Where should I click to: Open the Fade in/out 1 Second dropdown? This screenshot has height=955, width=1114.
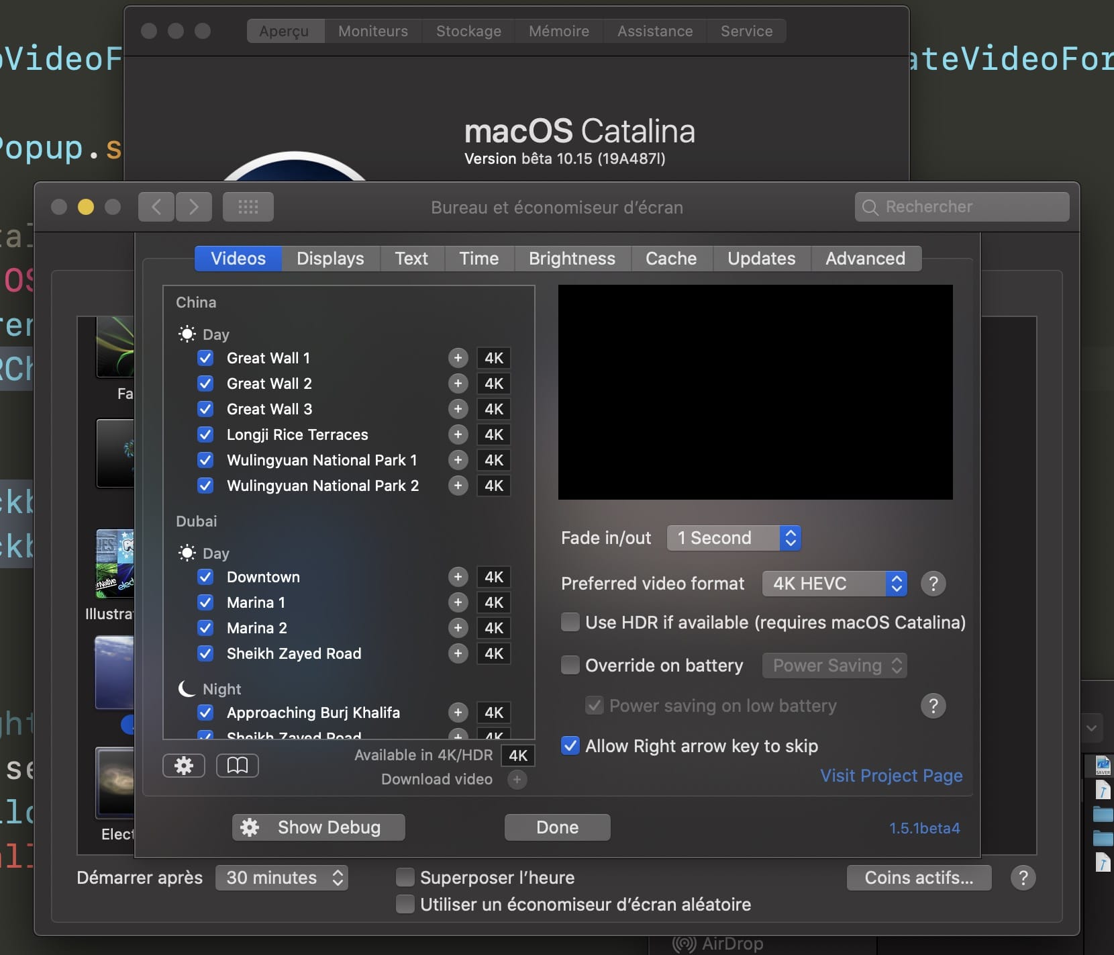coord(734,538)
